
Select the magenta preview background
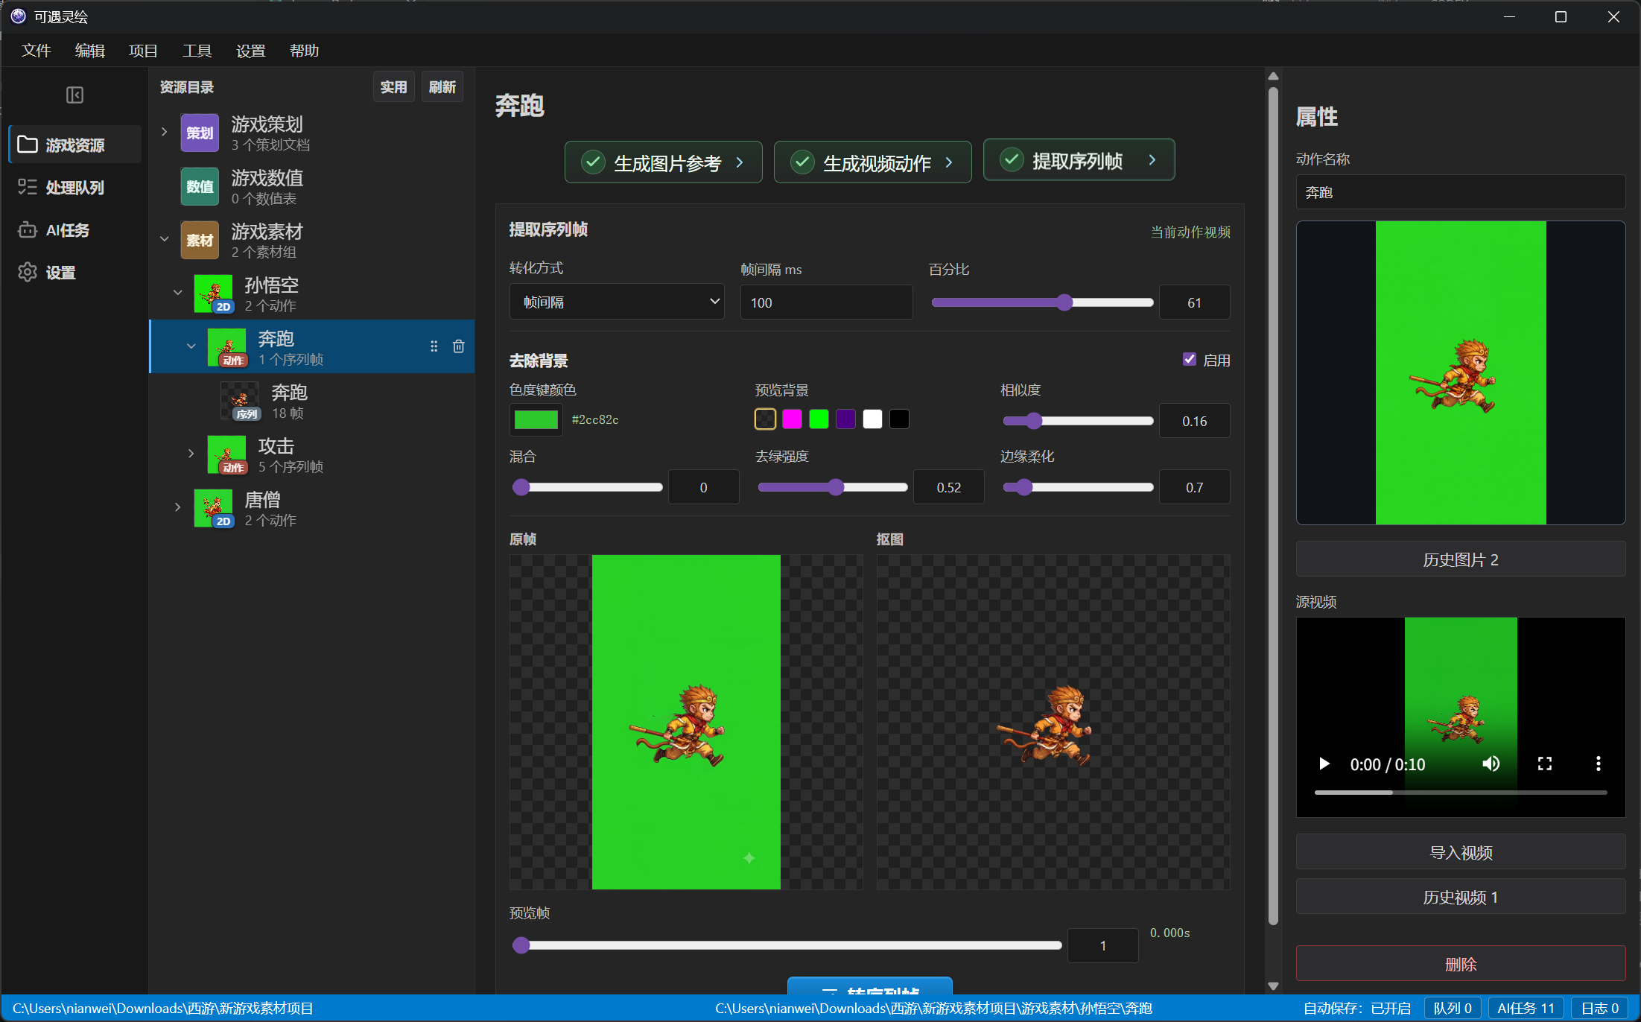[792, 419]
